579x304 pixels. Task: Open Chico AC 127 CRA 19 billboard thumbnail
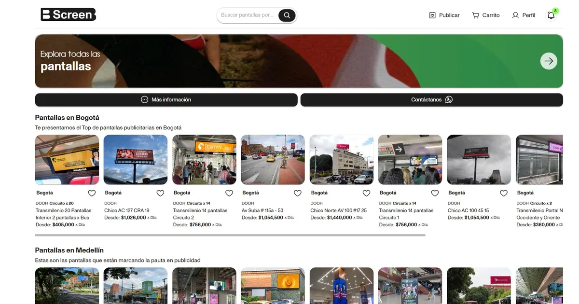point(136,160)
